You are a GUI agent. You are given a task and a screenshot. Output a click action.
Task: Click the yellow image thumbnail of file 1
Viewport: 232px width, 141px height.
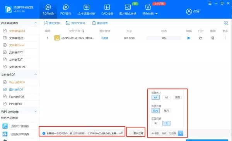tap(57, 38)
